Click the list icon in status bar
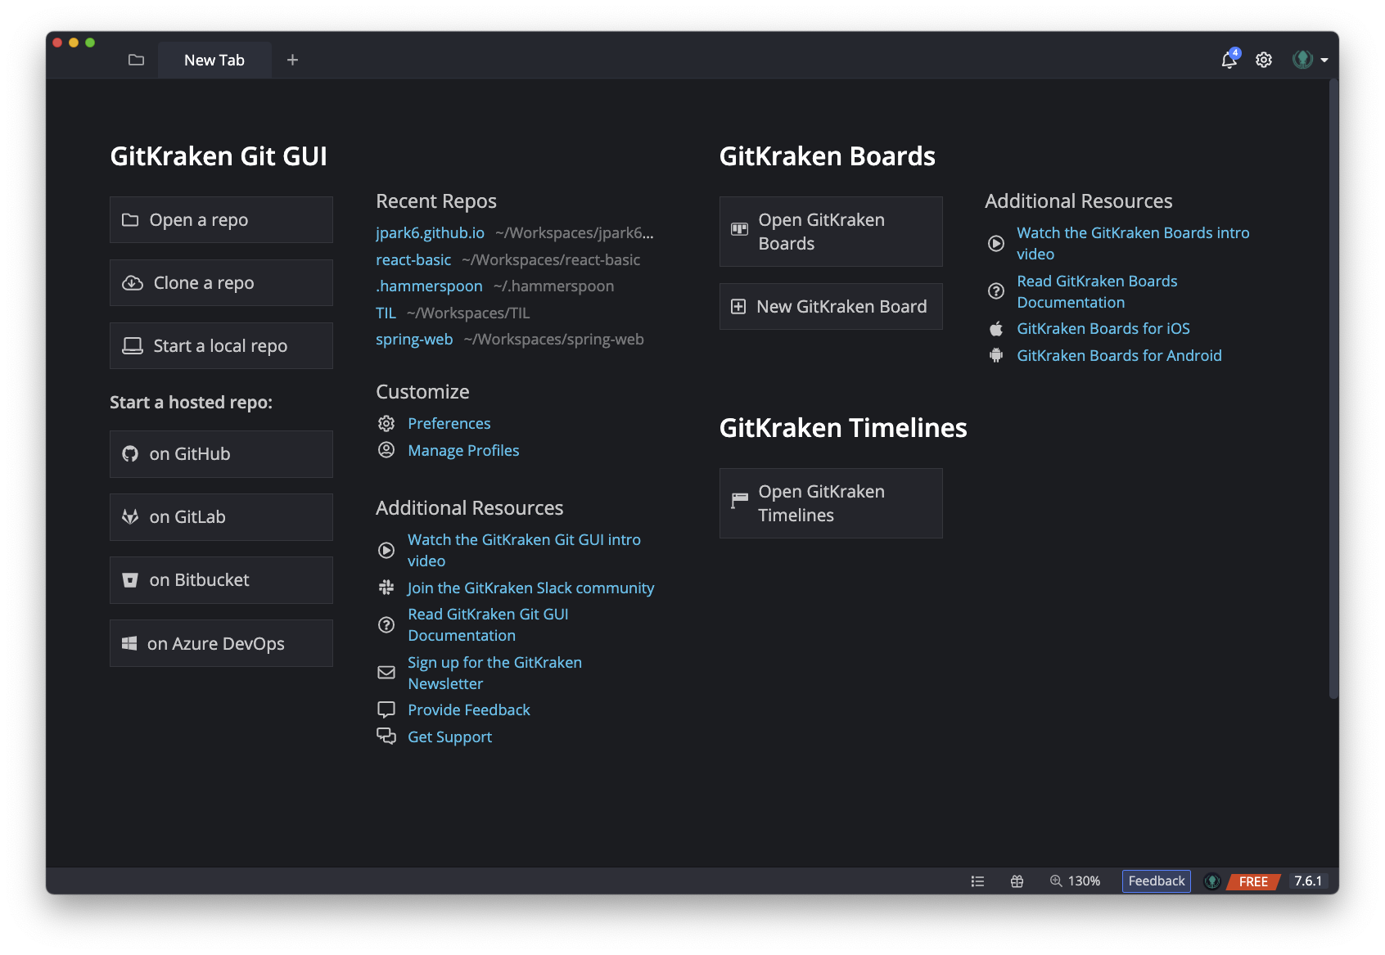Screen dimensions: 1385x955 (x=977, y=881)
